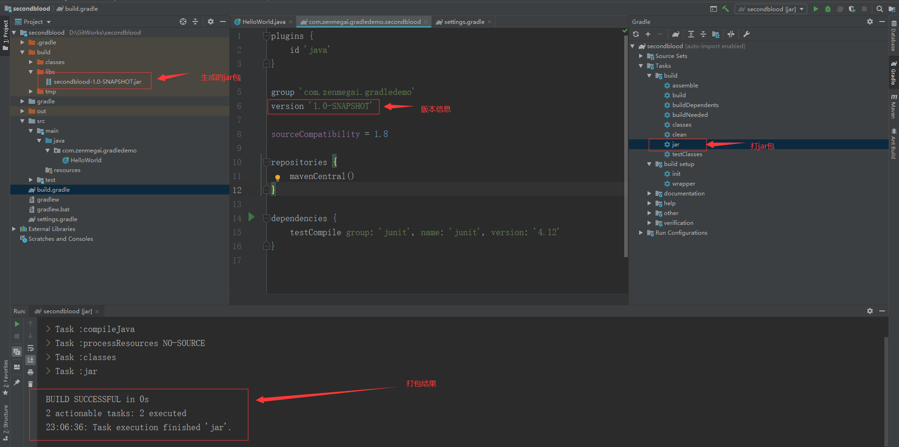The image size is (899, 447).
Task: Expand Source Sets in the Gradle panel
Action: click(641, 56)
